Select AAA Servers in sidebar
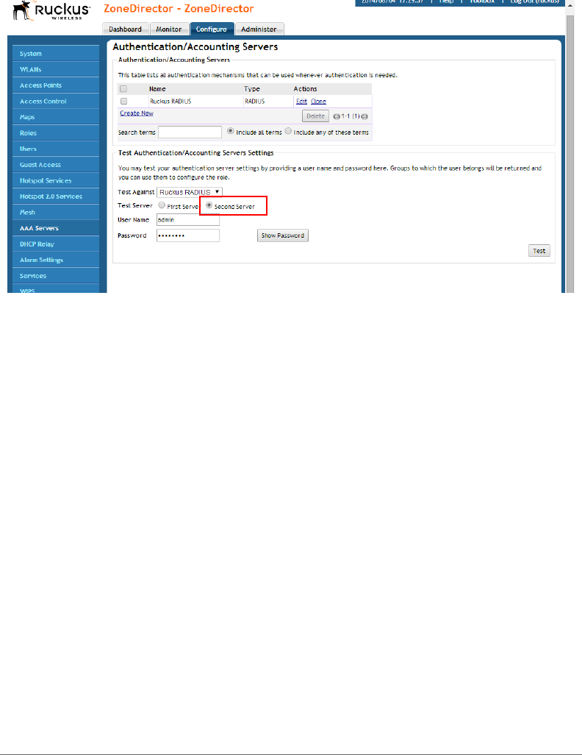The image size is (582, 755). [56, 228]
